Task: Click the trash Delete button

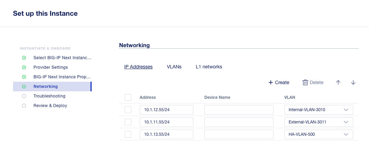Action: [313, 82]
